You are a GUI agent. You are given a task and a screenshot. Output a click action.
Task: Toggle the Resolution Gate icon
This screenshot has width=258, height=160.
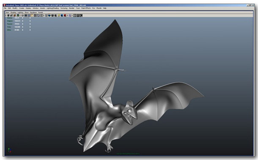(29, 16)
